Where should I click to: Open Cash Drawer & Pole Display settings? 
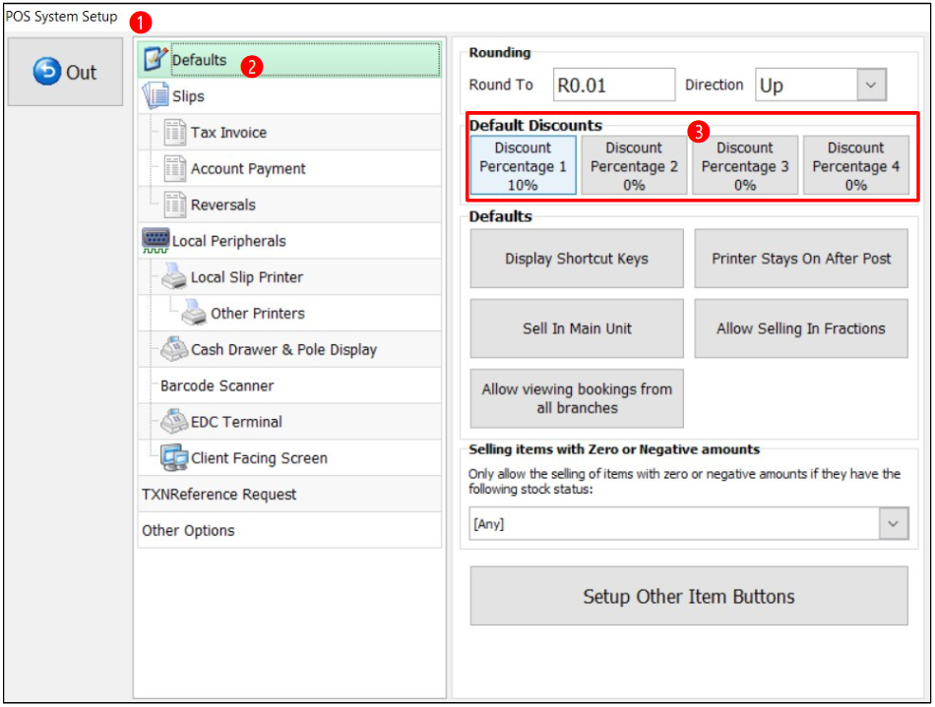(x=289, y=350)
